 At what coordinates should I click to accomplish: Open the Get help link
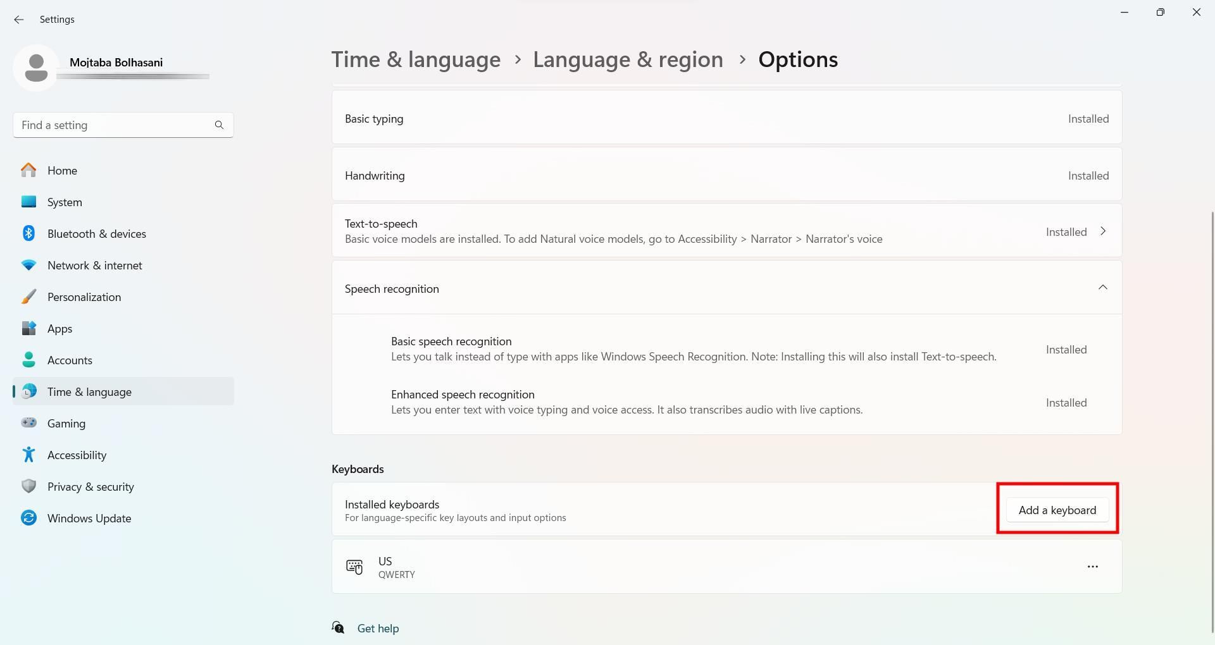point(378,628)
